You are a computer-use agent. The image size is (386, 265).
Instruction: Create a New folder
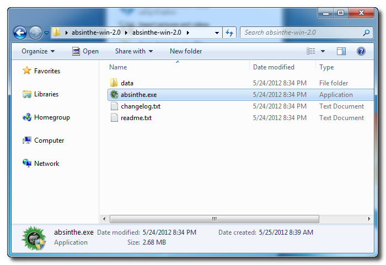point(186,51)
